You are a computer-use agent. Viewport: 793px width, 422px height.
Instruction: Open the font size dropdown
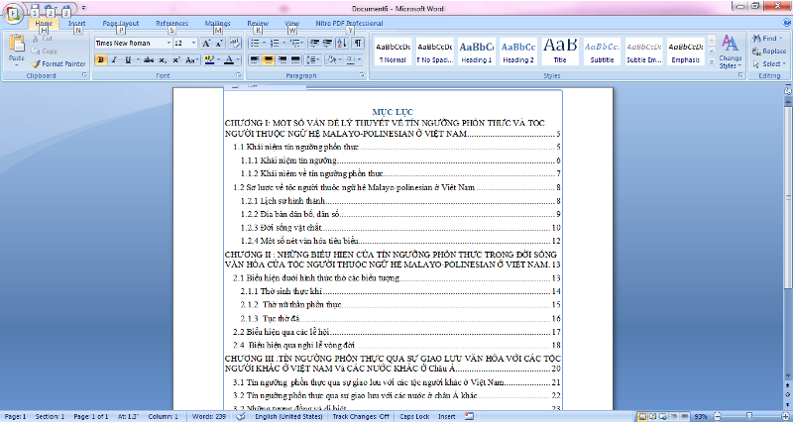point(193,44)
